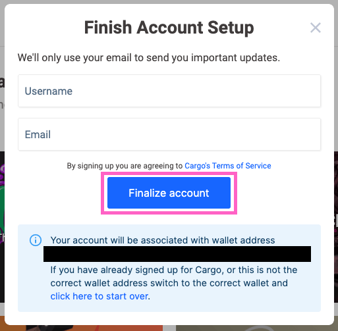Close the Finish Account Setup dialog
Screen dimensions: 338x331
coord(316,28)
